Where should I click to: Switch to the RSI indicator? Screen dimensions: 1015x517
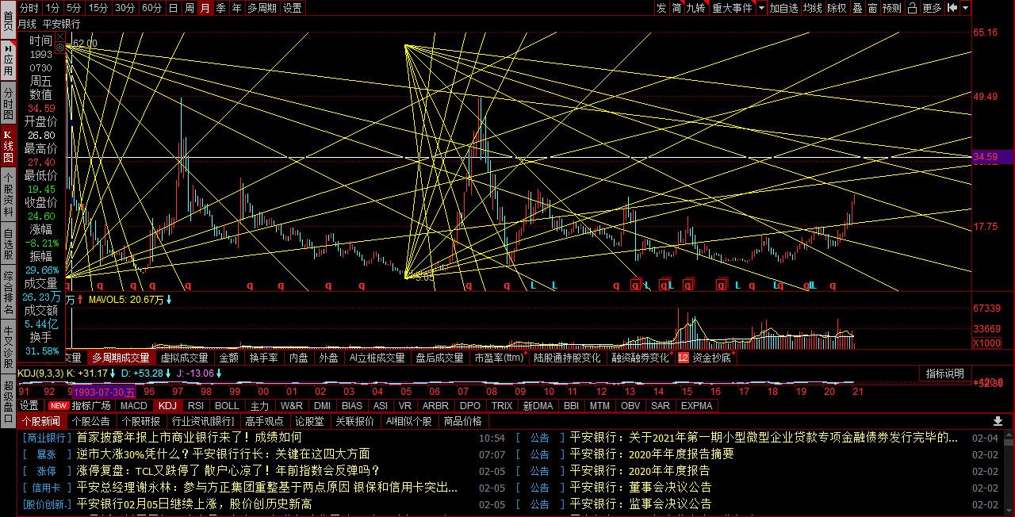point(196,405)
